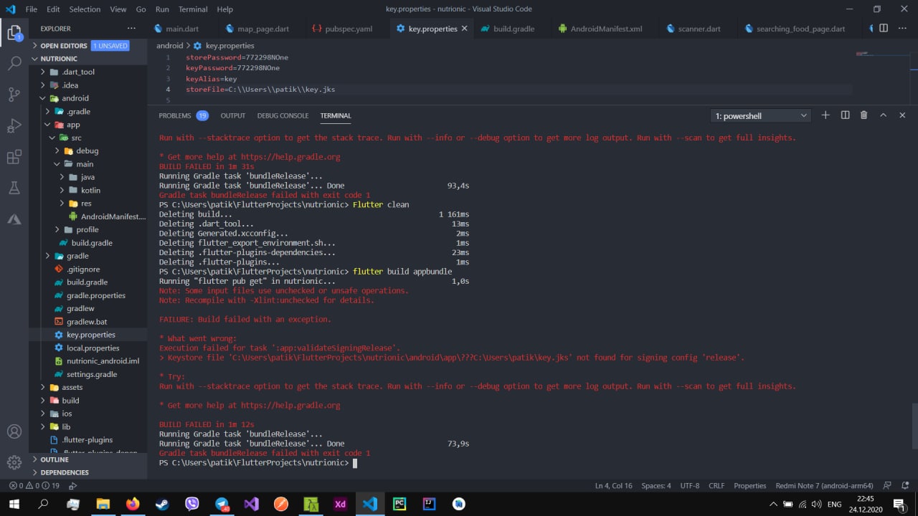
Task: Change the Spaces: 4 indentation setting
Action: click(656, 486)
